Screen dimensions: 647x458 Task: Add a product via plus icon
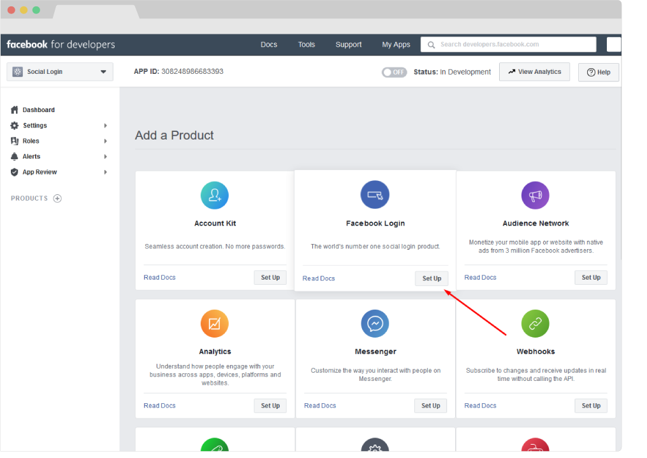57,199
